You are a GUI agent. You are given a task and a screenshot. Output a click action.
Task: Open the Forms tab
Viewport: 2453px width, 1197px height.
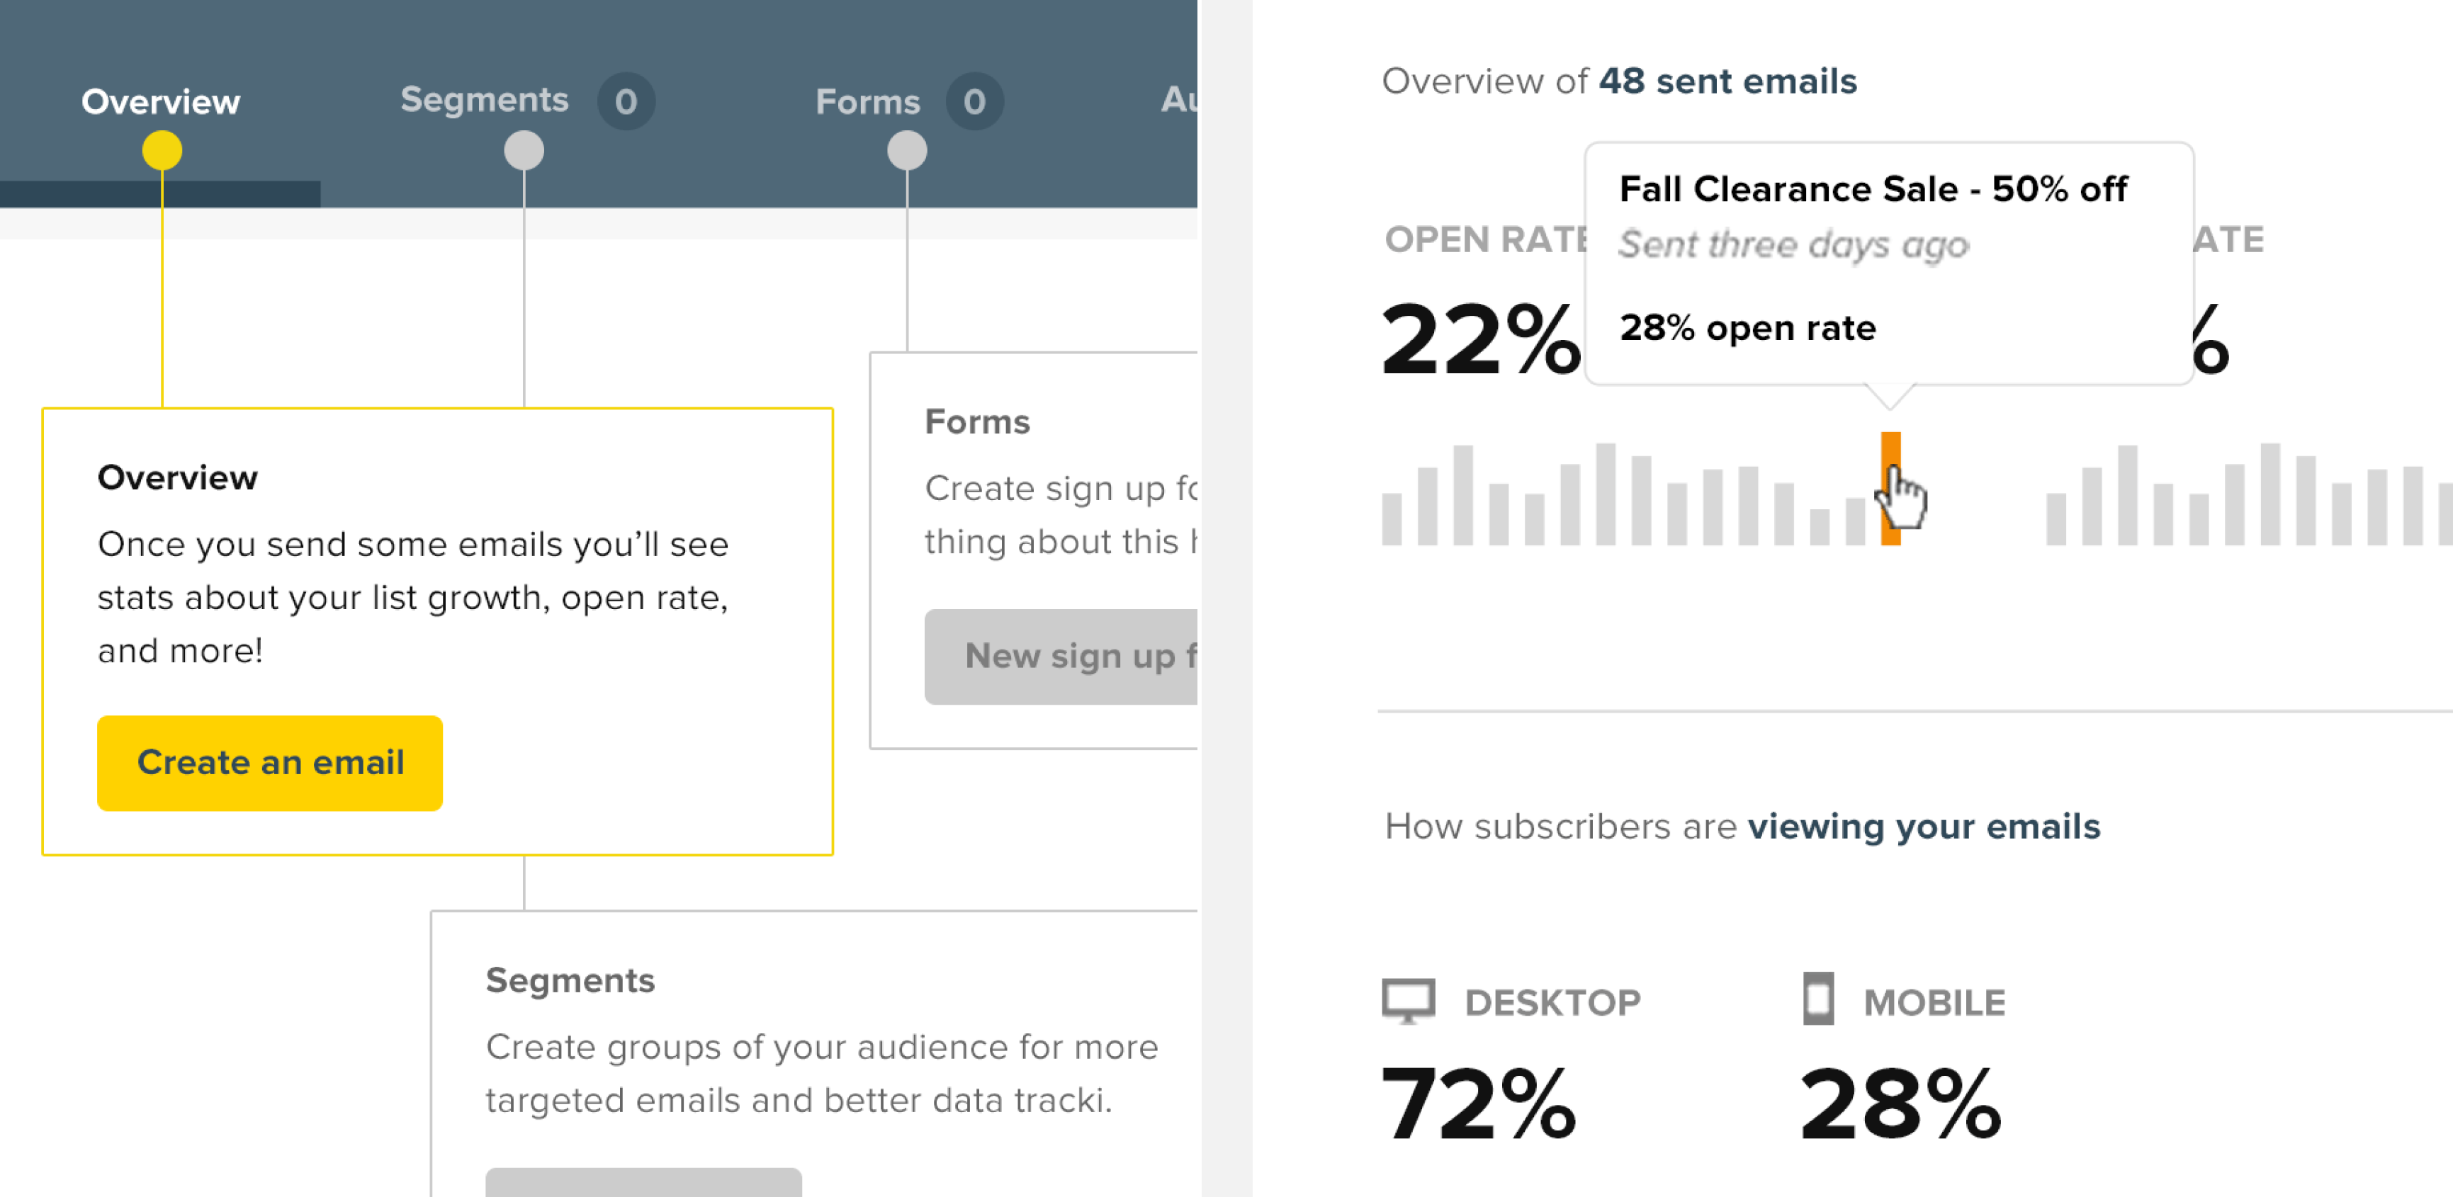click(867, 101)
